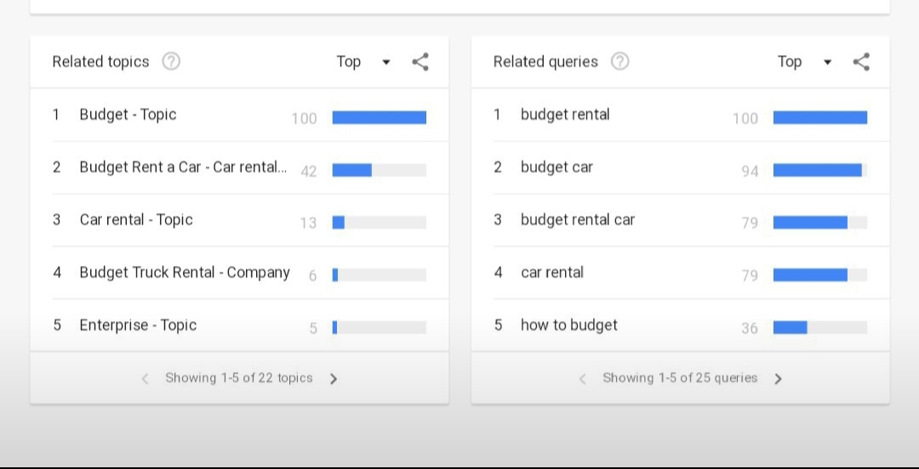Go to next page of related topics
The height and width of the screenshot is (469, 919).
click(x=334, y=379)
